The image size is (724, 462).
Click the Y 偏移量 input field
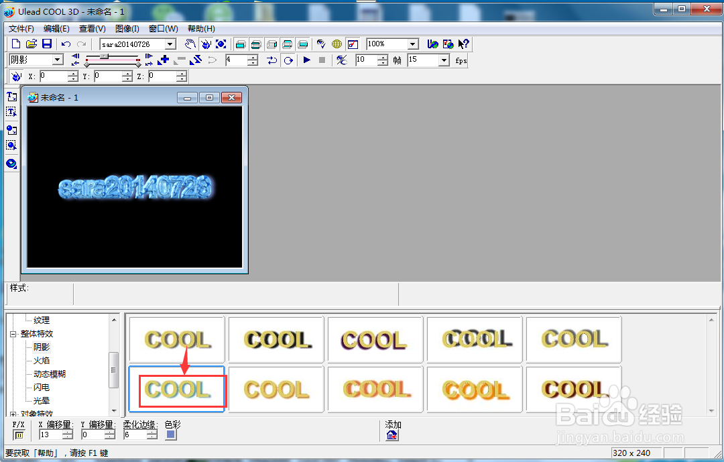[93, 435]
